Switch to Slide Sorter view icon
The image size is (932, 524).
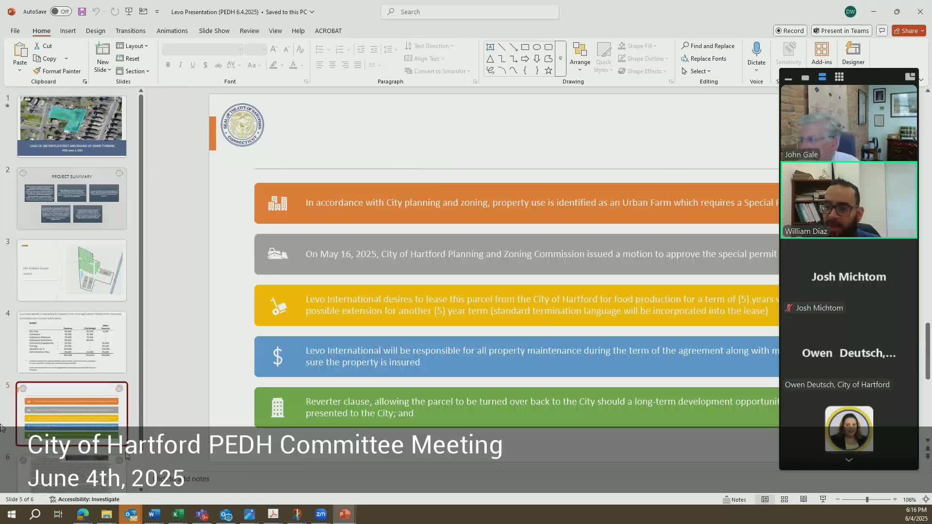pyautogui.click(x=784, y=499)
